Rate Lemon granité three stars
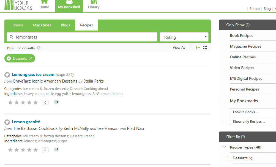Image resolution: width=276 pixels, height=167 pixels. pyautogui.click(x=23, y=150)
